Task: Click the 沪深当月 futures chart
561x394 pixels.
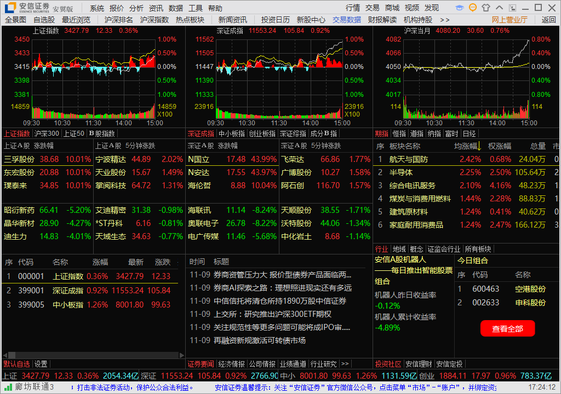Action: 466,79
